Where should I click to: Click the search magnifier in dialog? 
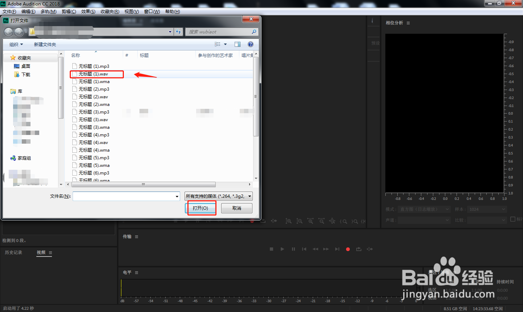(254, 32)
